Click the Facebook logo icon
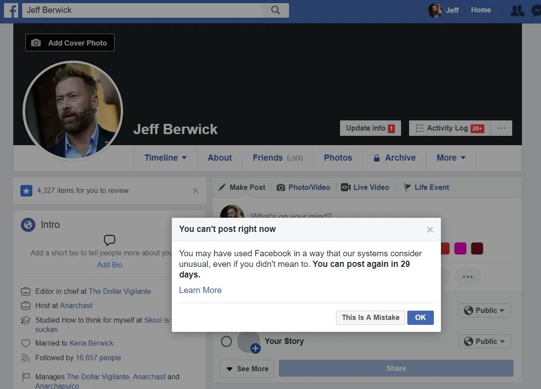This screenshot has width=541, height=389. point(11,10)
